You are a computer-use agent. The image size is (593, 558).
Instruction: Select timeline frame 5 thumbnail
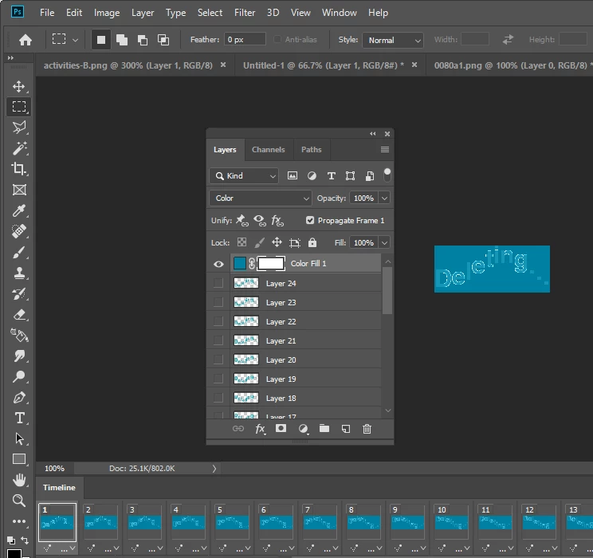[x=232, y=522]
